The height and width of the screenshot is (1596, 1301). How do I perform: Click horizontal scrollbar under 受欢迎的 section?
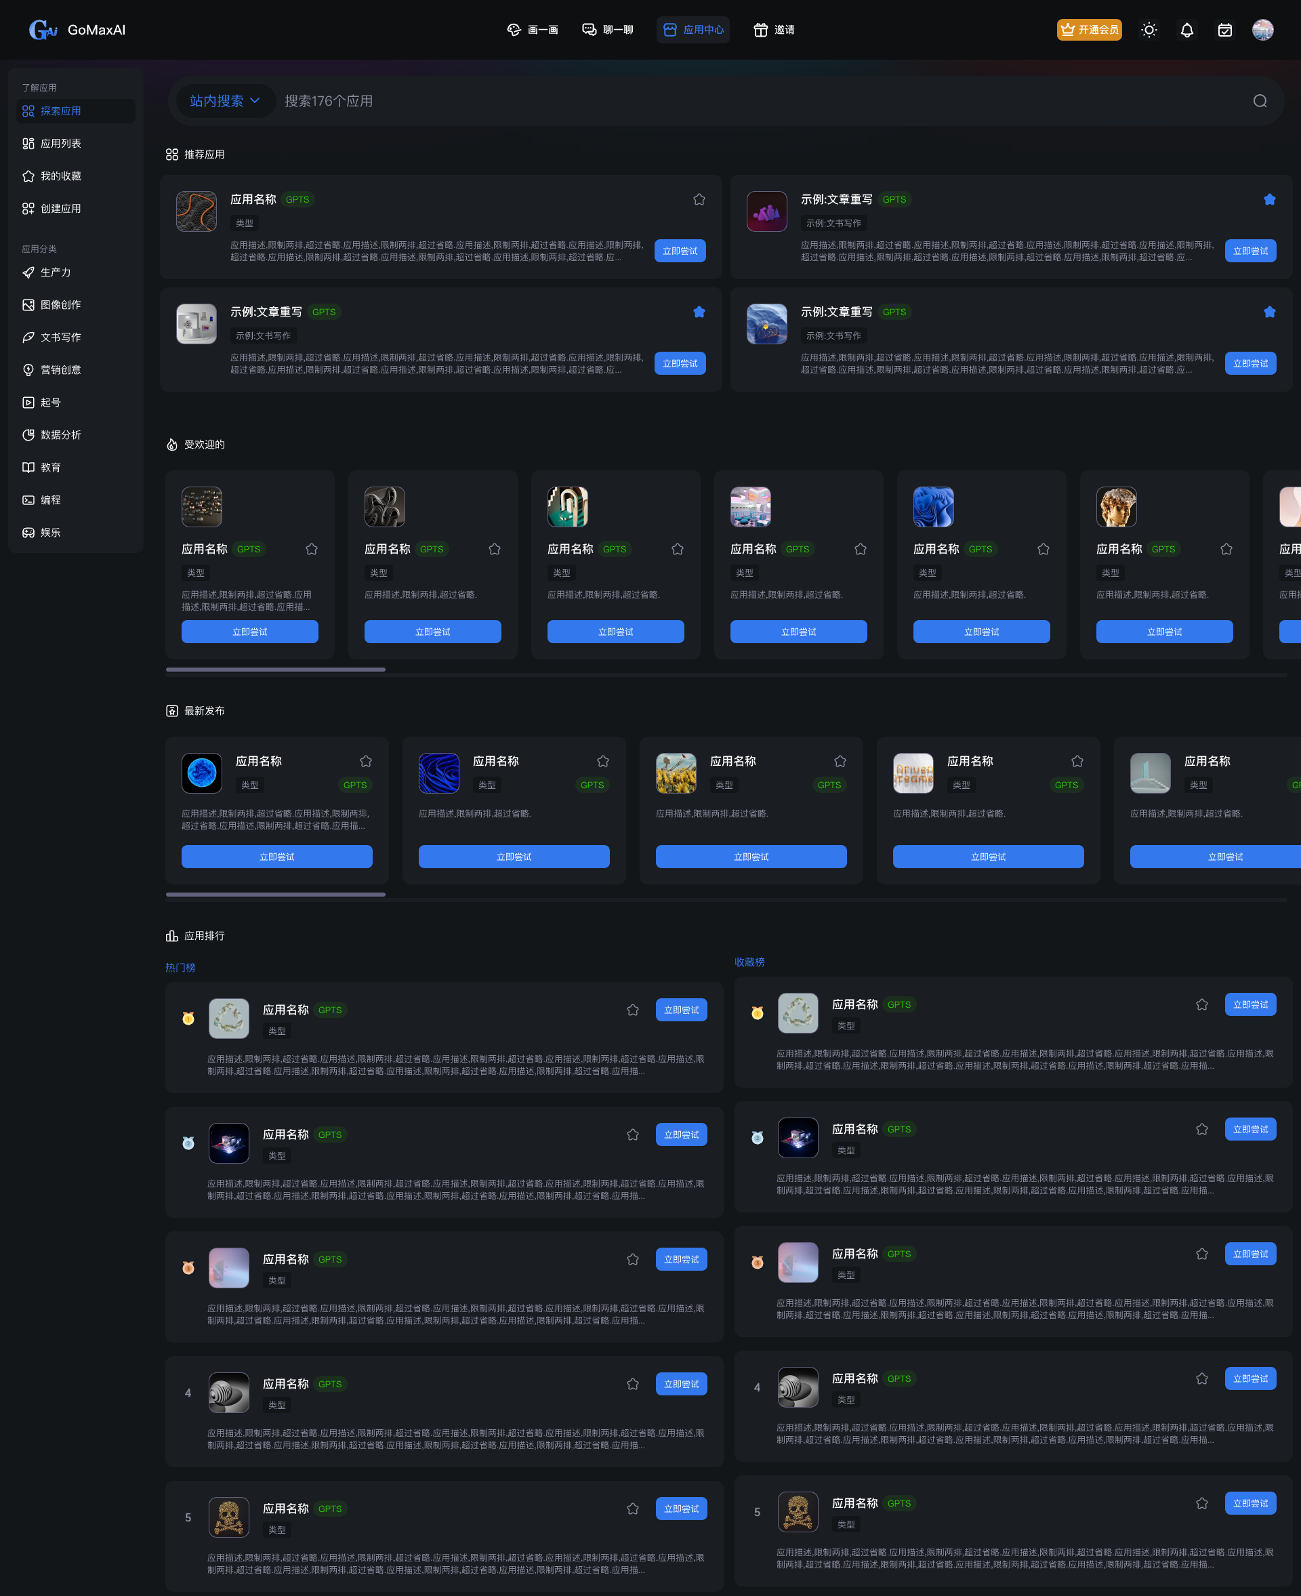point(275,670)
